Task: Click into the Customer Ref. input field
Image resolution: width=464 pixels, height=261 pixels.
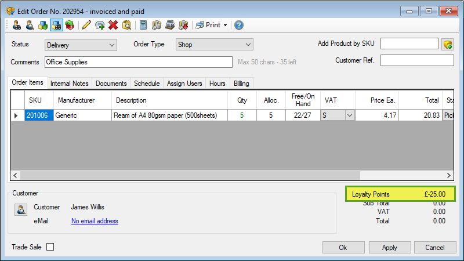Action: tap(416, 60)
